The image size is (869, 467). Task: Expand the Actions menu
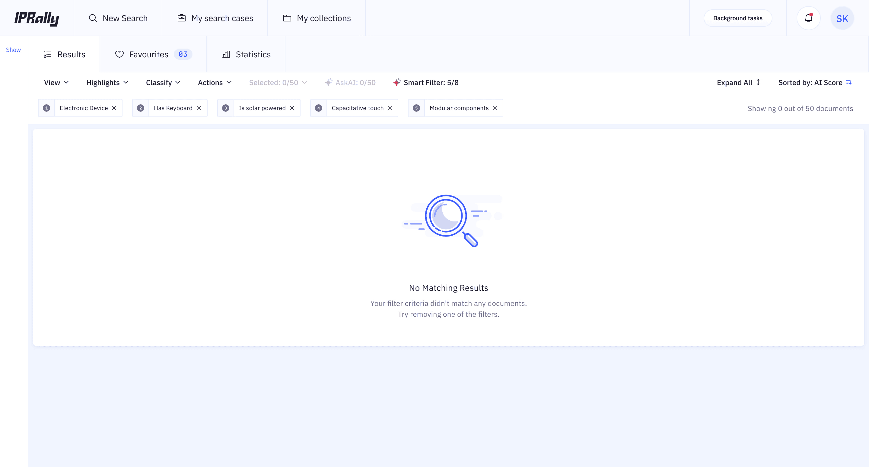pyautogui.click(x=215, y=83)
